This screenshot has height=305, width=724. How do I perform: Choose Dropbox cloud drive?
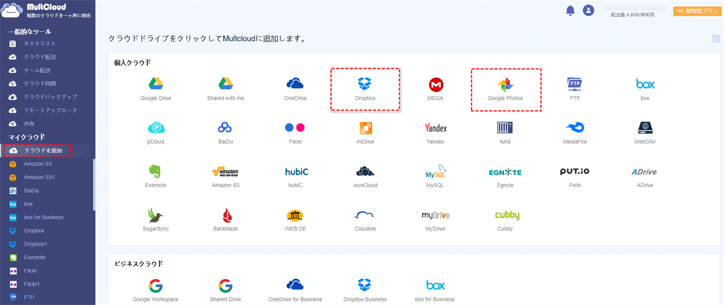tap(365, 89)
